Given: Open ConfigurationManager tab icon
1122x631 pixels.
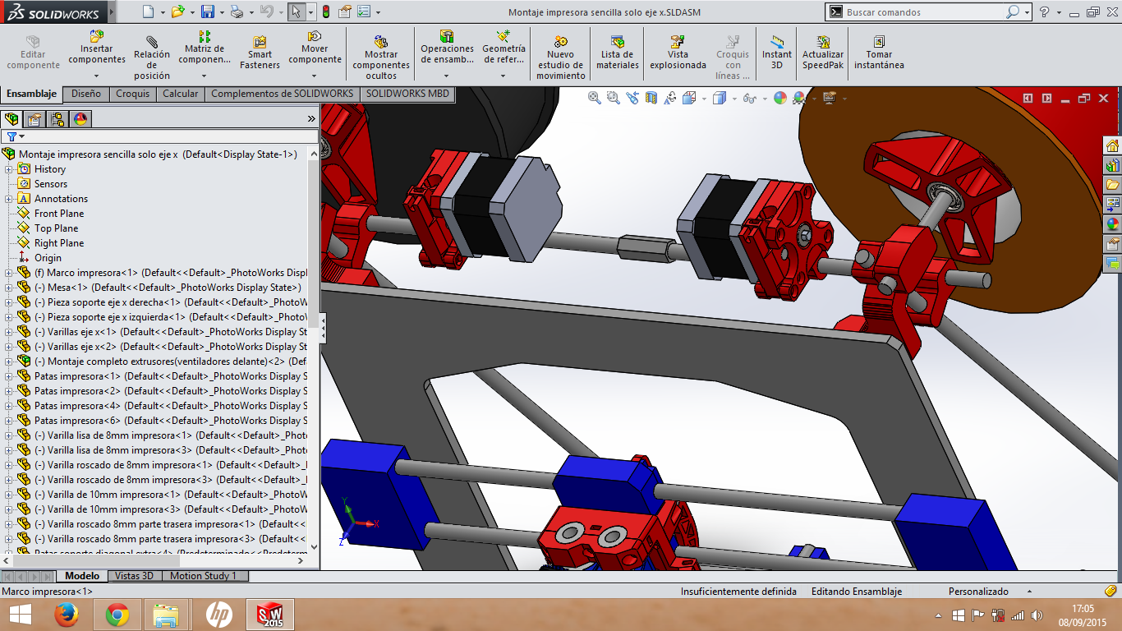Looking at the screenshot, I should [x=57, y=119].
